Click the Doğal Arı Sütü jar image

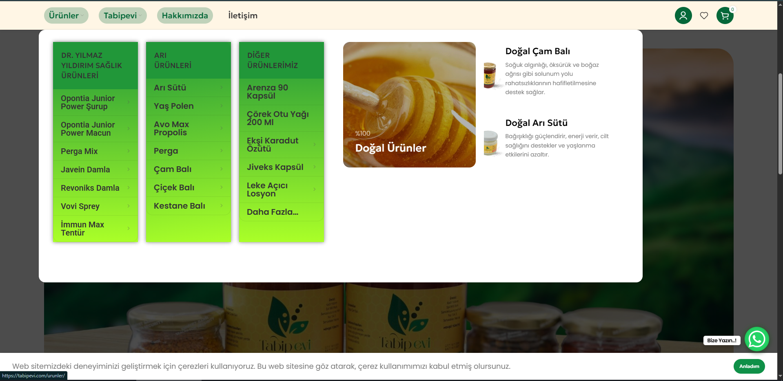490,143
